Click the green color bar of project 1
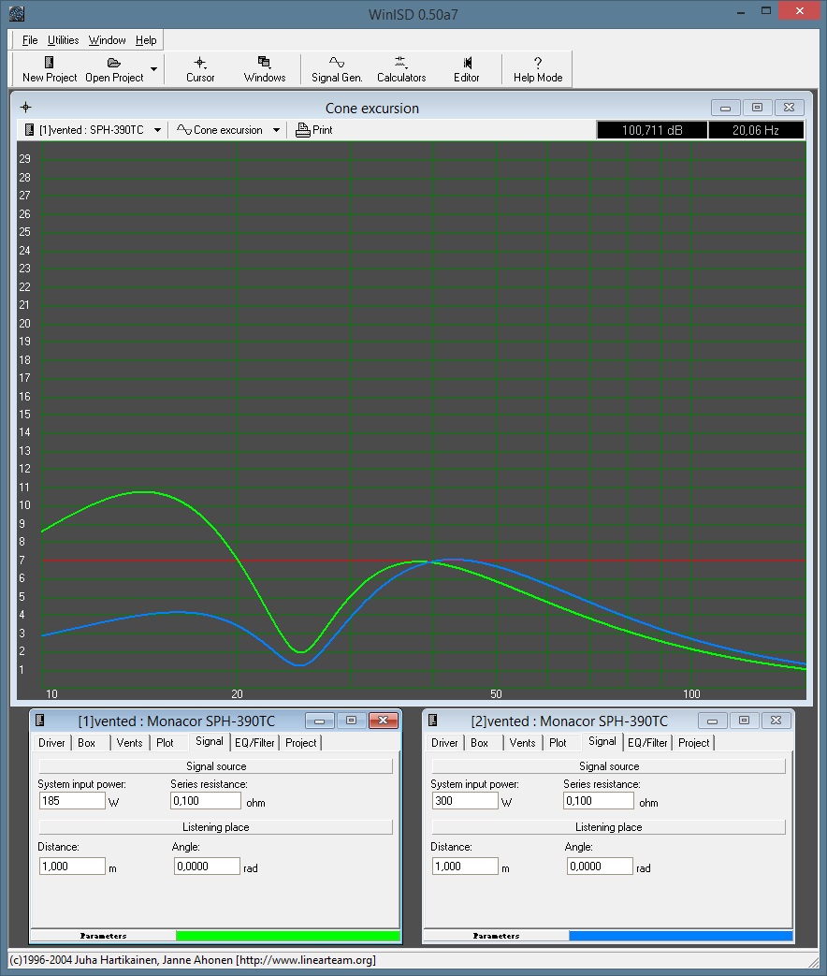This screenshot has width=827, height=976. point(287,936)
